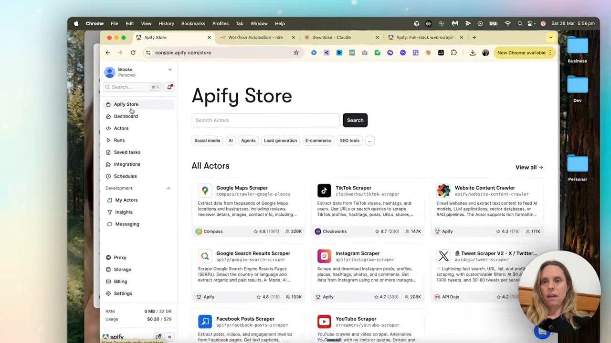Switch to Workflow Automation n8n tab
Screen dimensions: 611x343
click(255, 37)
